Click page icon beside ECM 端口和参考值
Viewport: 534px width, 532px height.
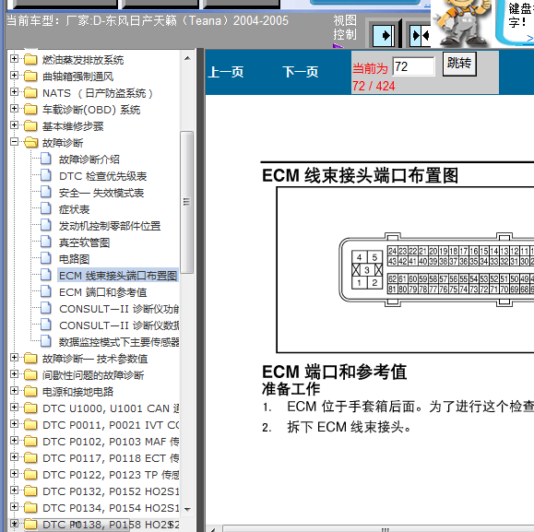click(x=46, y=292)
